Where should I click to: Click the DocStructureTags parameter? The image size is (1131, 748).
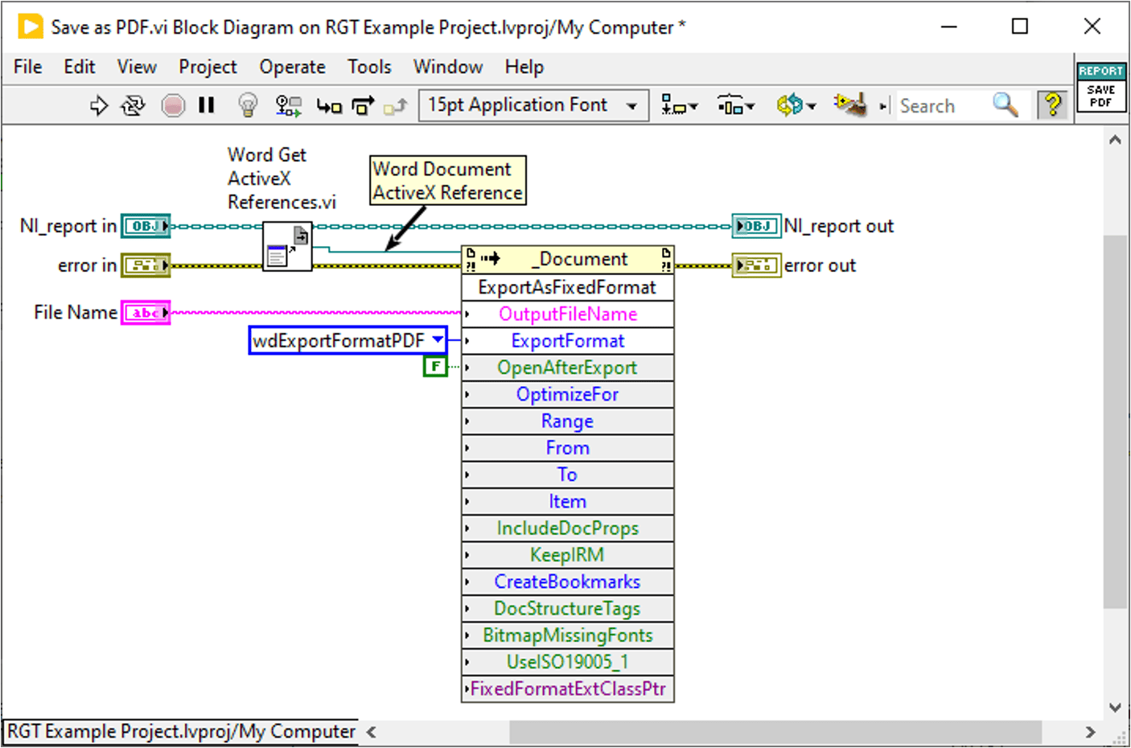568,608
